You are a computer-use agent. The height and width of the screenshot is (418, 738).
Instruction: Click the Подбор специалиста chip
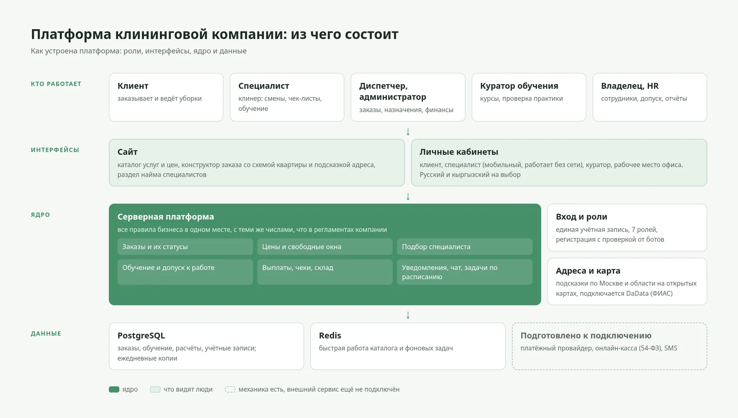465,247
